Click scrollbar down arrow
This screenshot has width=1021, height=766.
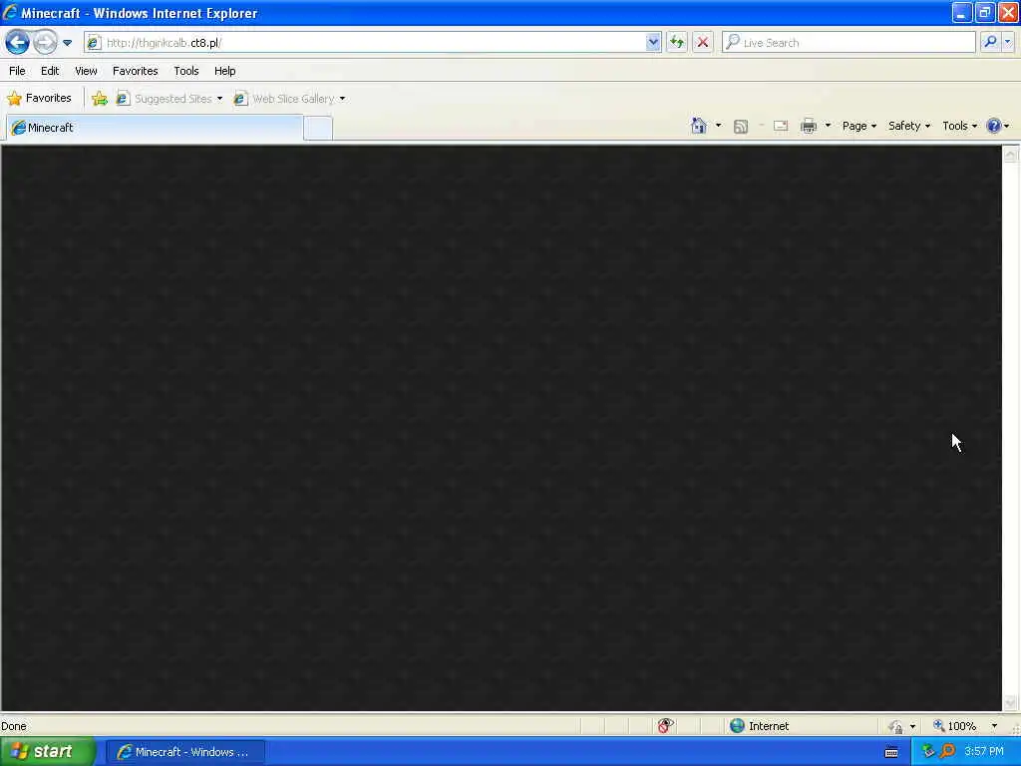click(x=1011, y=703)
